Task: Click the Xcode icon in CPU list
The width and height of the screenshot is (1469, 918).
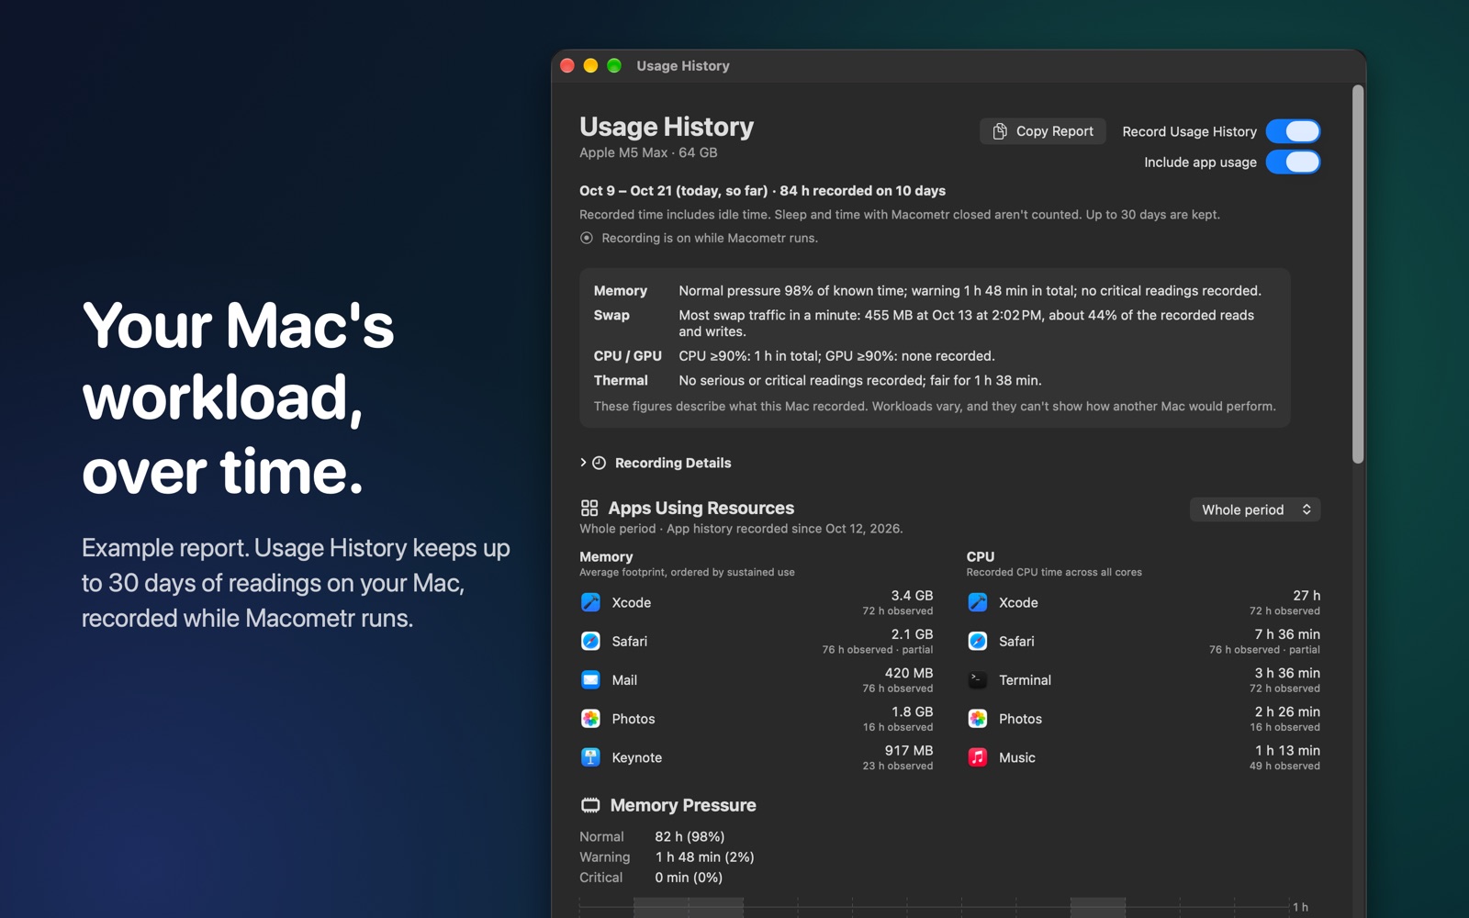Action: (978, 602)
